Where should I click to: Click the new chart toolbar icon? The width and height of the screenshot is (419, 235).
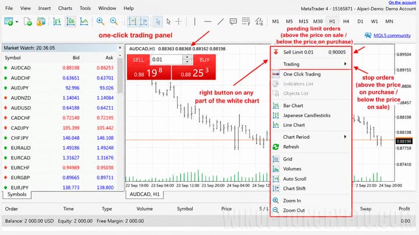9,21
